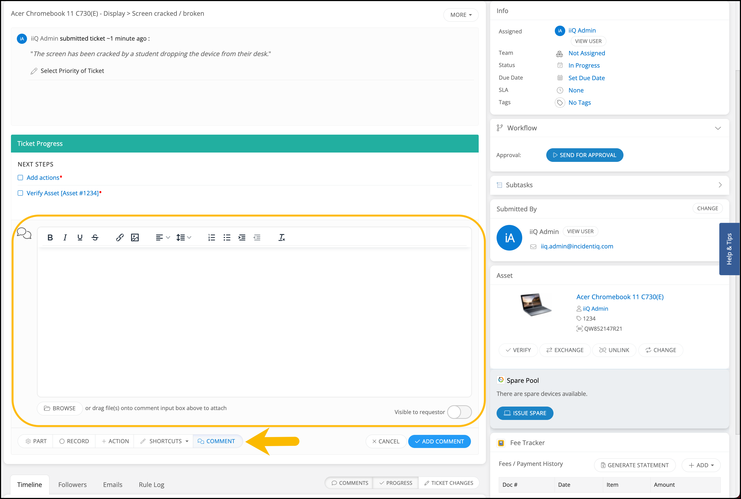741x499 pixels.
Task: Toggle bold formatting in comment editor
Action: pyautogui.click(x=50, y=237)
